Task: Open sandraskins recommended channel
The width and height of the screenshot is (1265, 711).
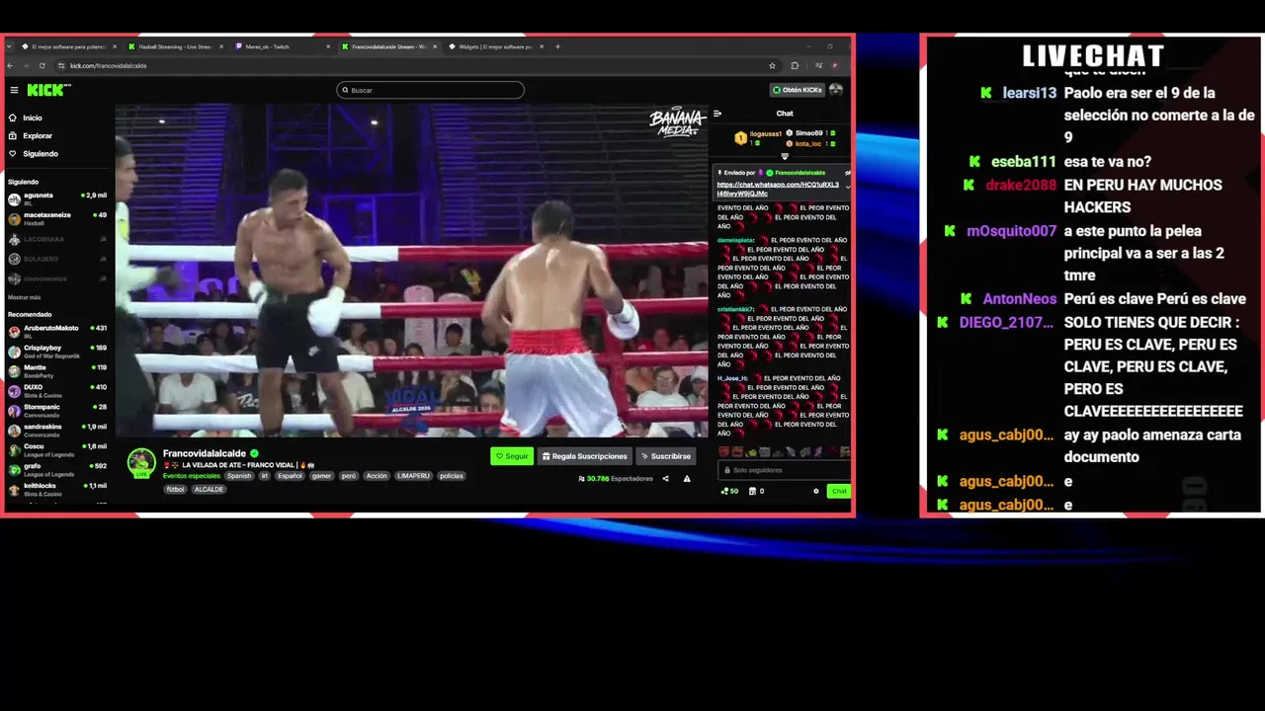Action: (57, 429)
